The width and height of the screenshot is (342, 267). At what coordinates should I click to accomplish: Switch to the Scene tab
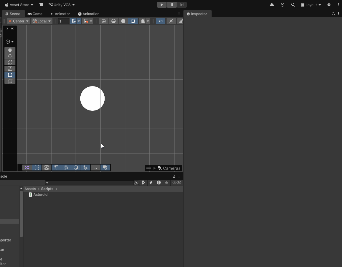point(13,14)
